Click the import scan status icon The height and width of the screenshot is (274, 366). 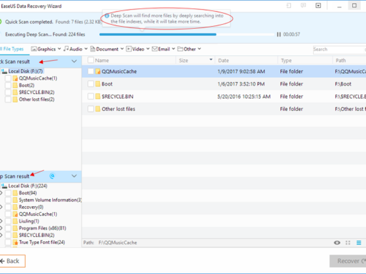coord(289,5)
